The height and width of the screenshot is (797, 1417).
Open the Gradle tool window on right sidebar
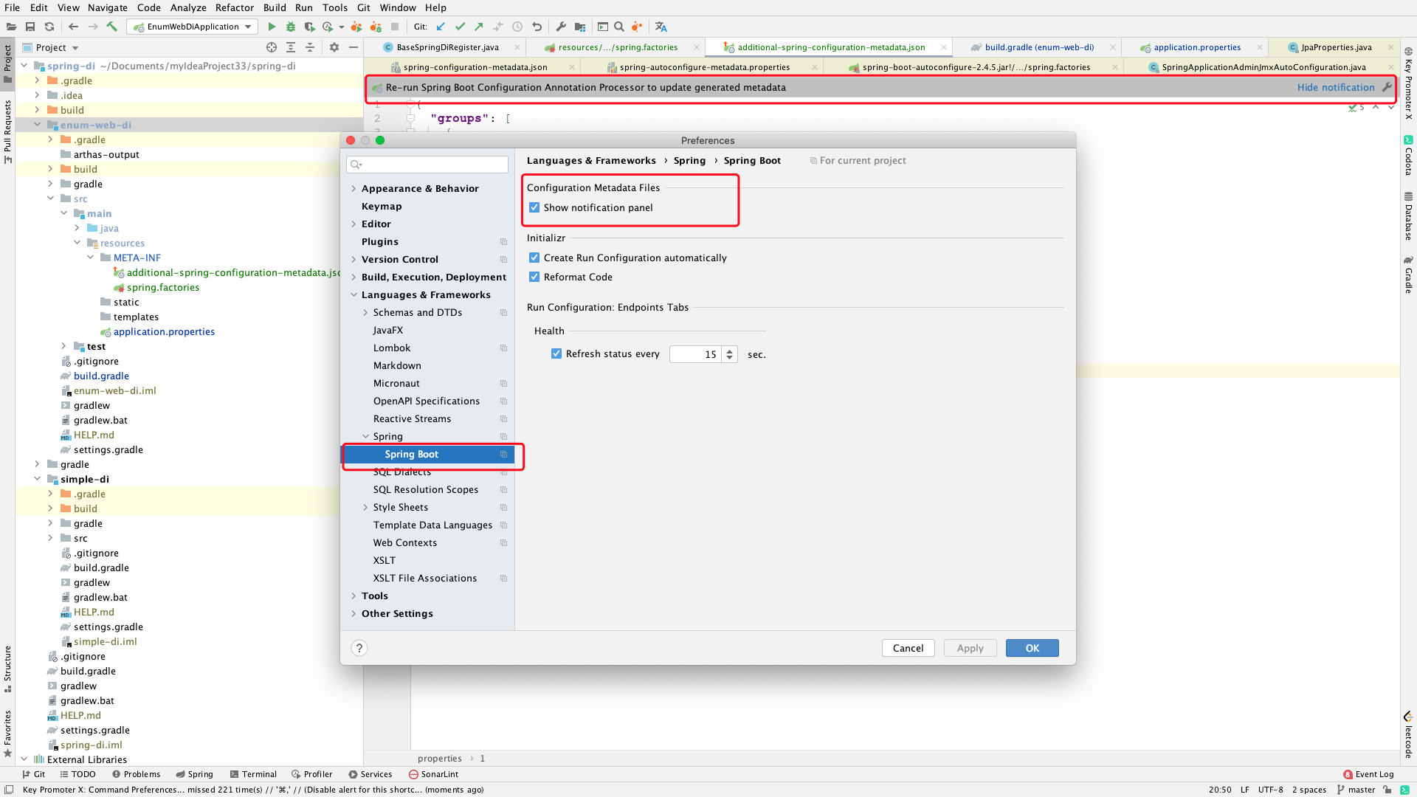[x=1408, y=275]
